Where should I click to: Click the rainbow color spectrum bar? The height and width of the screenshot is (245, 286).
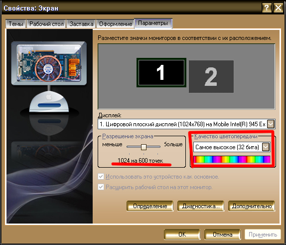tap(232, 159)
